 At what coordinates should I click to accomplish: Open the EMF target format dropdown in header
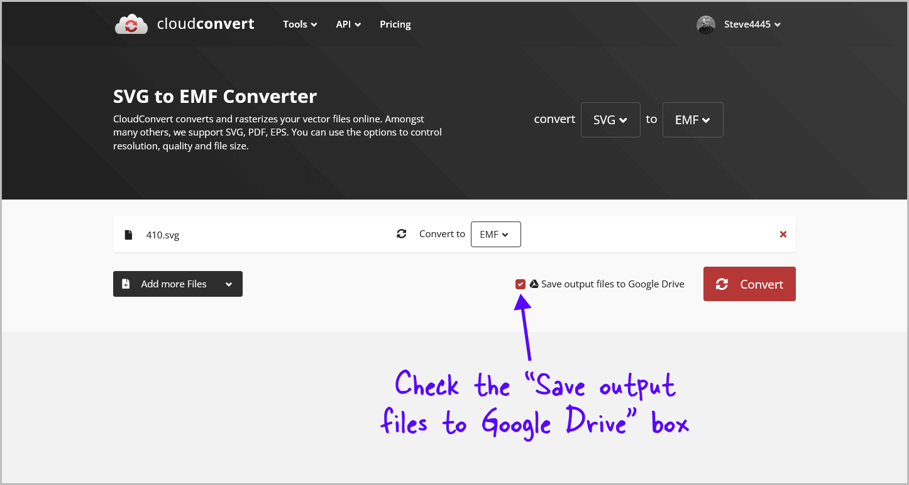point(693,120)
